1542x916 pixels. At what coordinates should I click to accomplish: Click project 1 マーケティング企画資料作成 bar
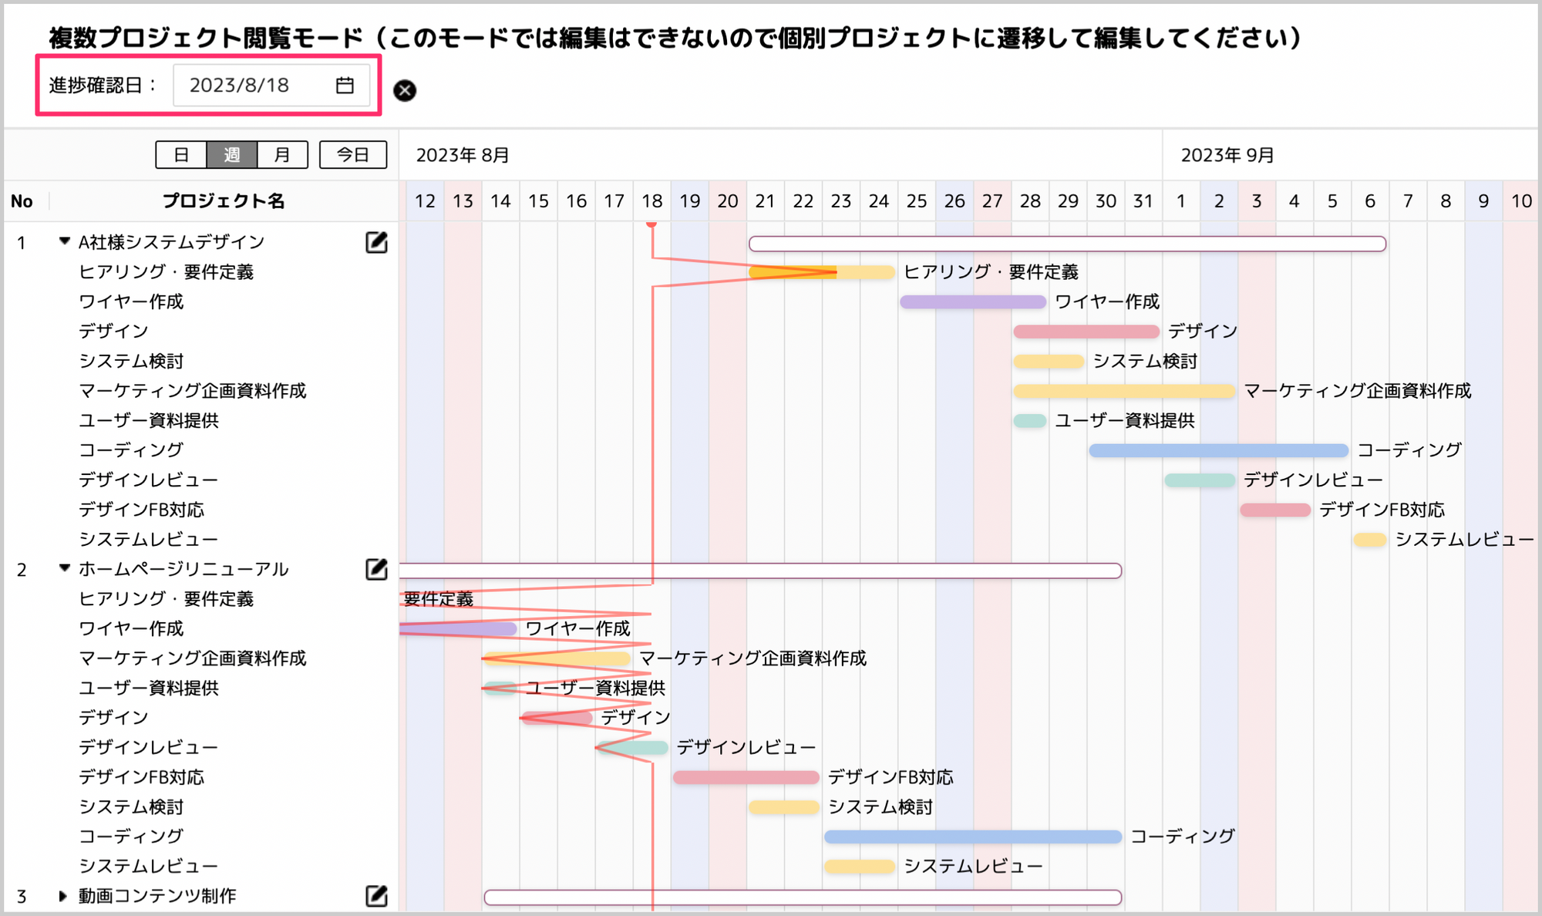pyautogui.click(x=1124, y=391)
